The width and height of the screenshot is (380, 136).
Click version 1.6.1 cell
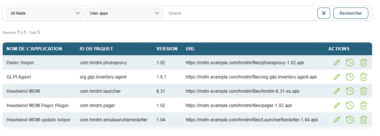(161, 77)
